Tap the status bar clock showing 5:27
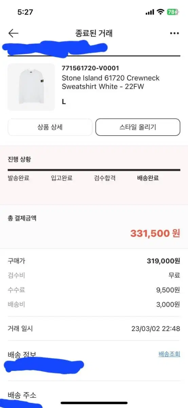This screenshot has width=188, height=408. (x=25, y=12)
